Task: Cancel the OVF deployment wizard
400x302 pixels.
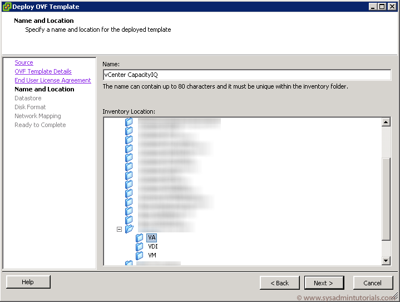Action: 373,283
